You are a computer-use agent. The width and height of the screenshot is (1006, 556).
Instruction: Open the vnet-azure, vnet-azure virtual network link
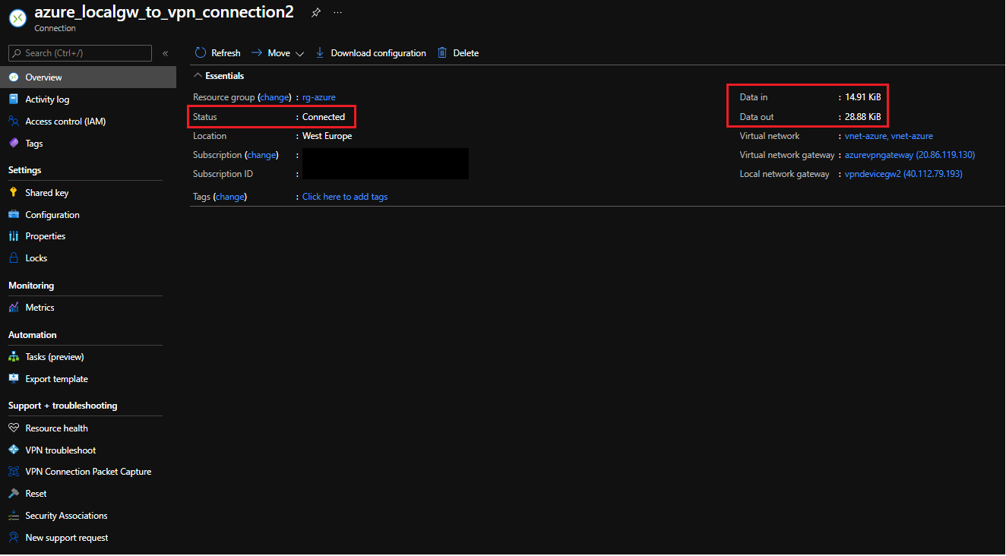click(889, 136)
